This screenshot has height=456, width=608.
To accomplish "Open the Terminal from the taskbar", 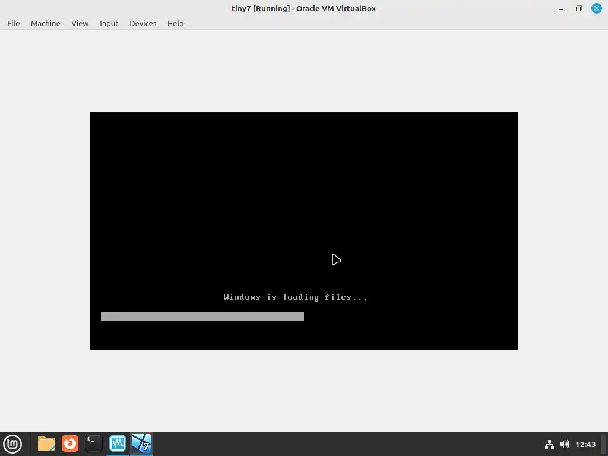I will pyautogui.click(x=93, y=444).
